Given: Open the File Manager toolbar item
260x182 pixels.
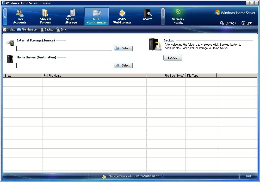Looking at the screenshot, I should [x=27, y=29].
